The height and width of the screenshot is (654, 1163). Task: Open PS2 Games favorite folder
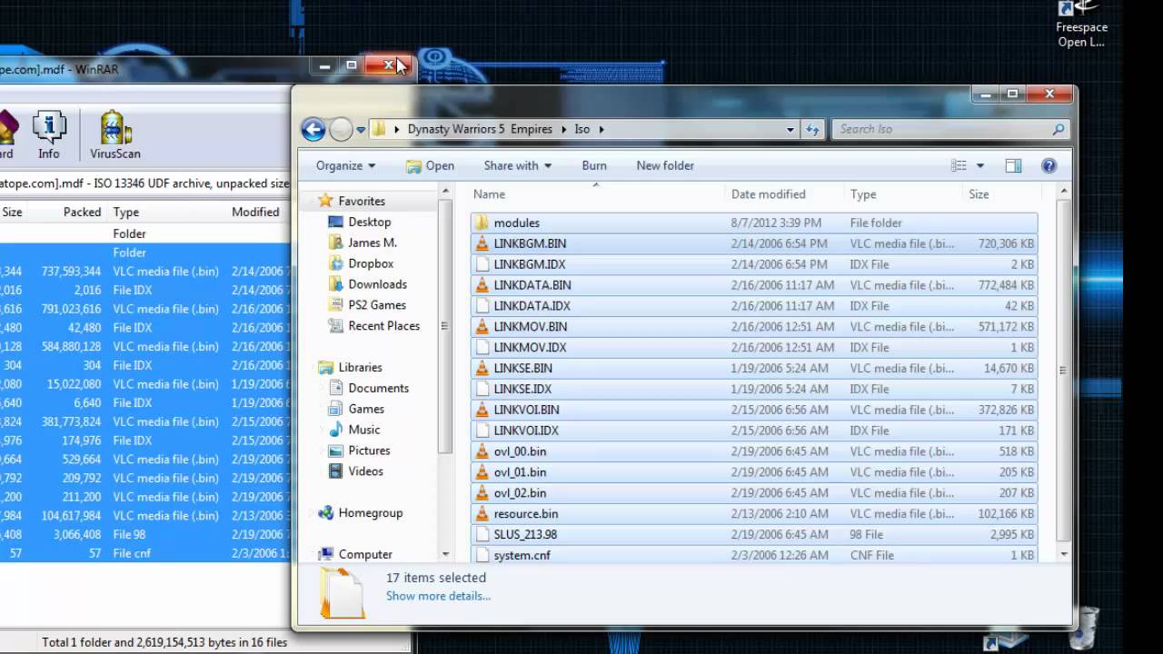376,305
